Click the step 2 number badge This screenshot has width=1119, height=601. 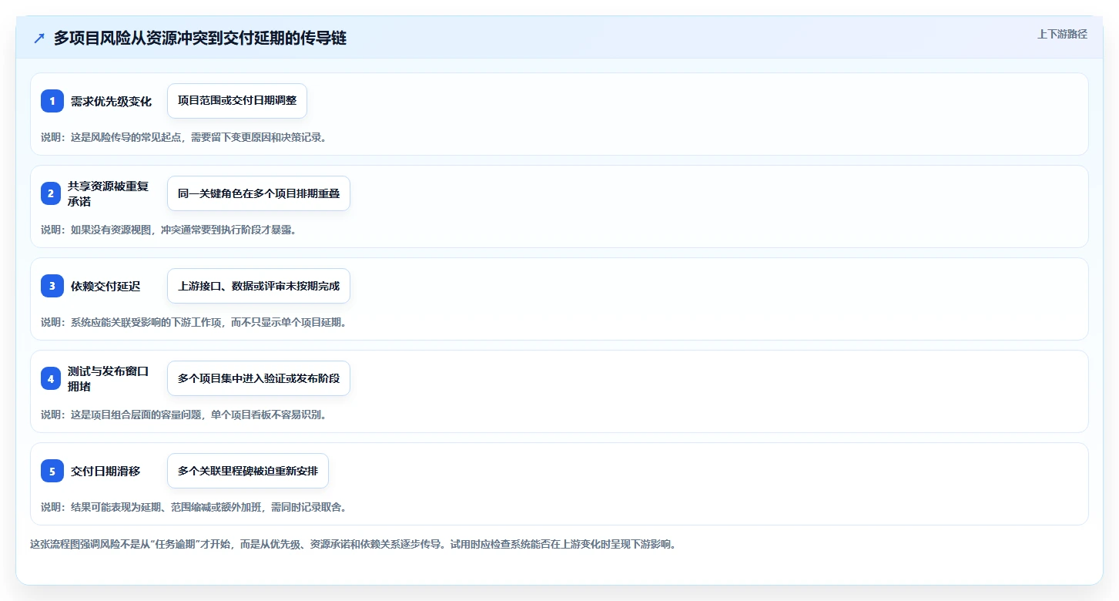(x=51, y=193)
